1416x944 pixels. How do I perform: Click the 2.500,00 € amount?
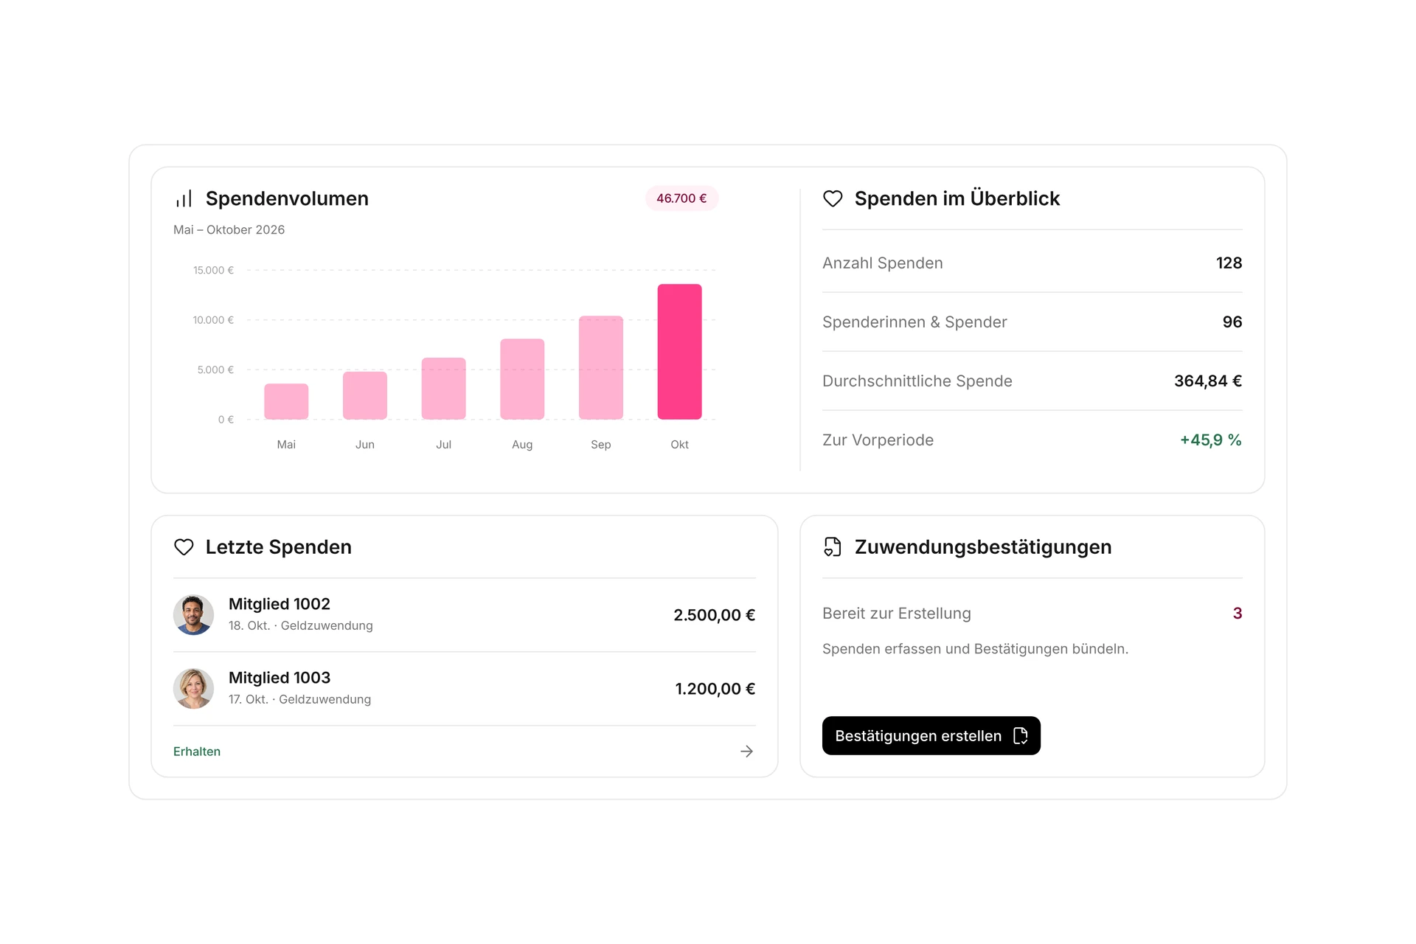tap(715, 615)
